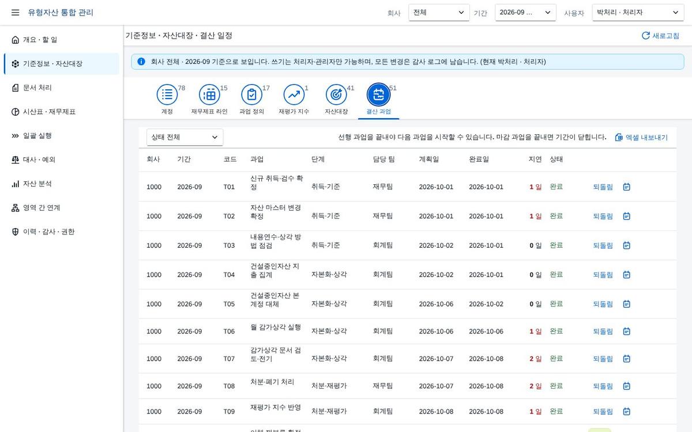Click 되돌림 for task T01
This screenshot has height=432, width=692.
(603, 187)
